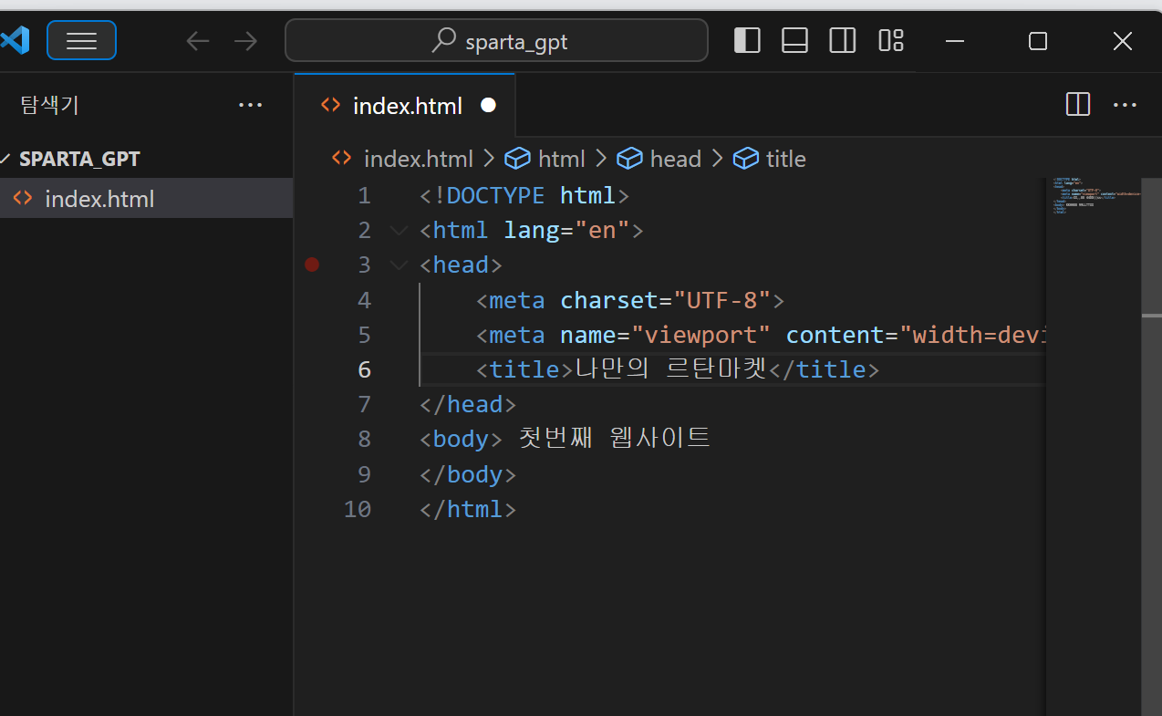The image size is (1162, 716).
Task: Click the closing </head> tag
Action: point(468,404)
